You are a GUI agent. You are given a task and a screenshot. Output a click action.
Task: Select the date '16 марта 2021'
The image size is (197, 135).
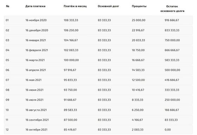pyautogui.click(x=35, y=60)
